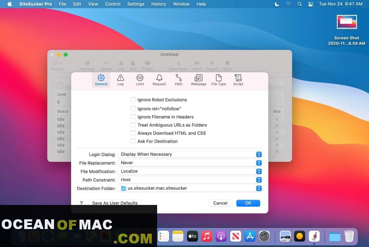The width and height of the screenshot is (369, 247).
Task: Open the Help menu
Action: [201, 4]
